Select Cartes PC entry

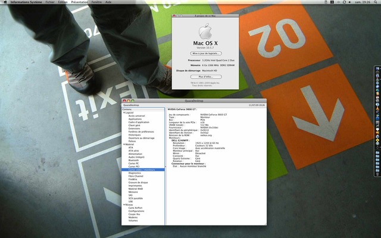tap(133, 164)
